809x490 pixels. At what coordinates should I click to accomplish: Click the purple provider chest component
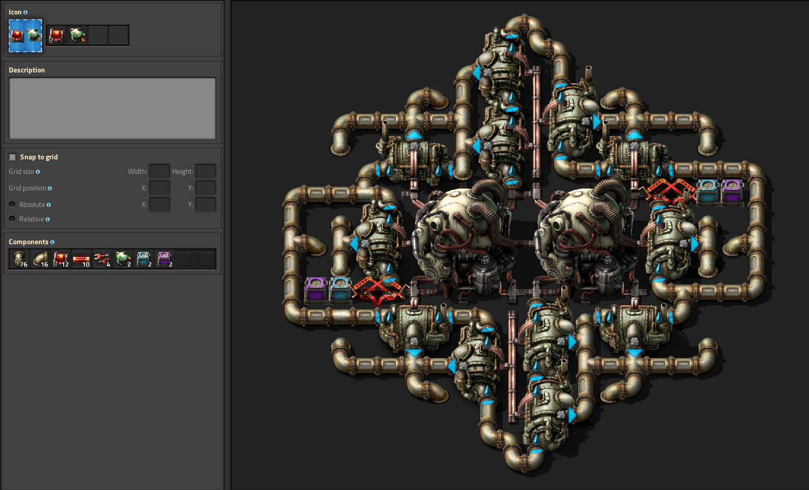tap(164, 259)
